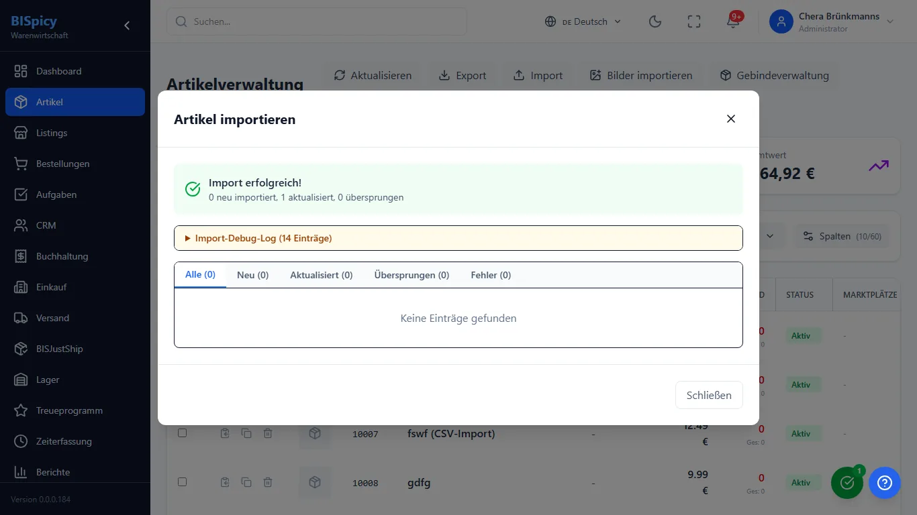Screen dimensions: 917x515
Task: Delete article 10007 via trash icon
Action: (x=268, y=433)
